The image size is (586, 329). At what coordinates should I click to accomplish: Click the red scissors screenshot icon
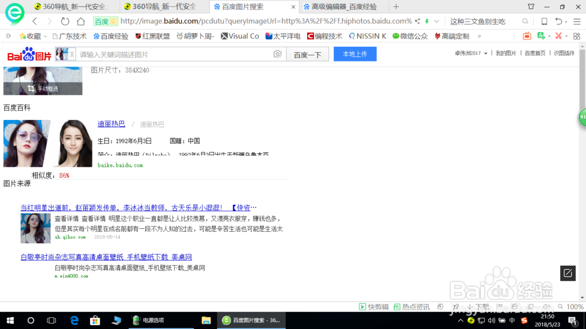558,36
